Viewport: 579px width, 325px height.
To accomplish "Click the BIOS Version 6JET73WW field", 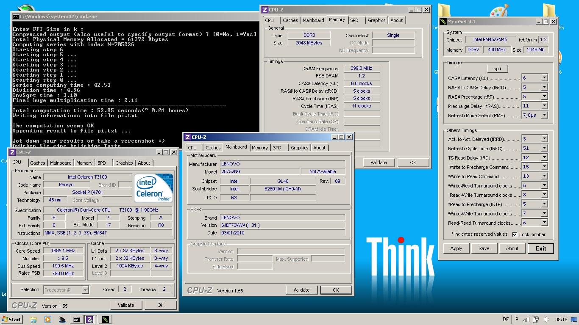I will 282,225.
